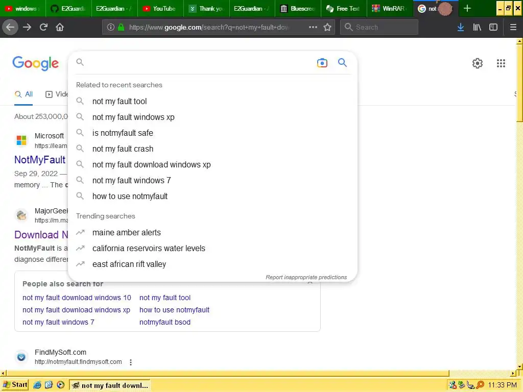Open related link 'not my fault windows 7'

(58, 323)
